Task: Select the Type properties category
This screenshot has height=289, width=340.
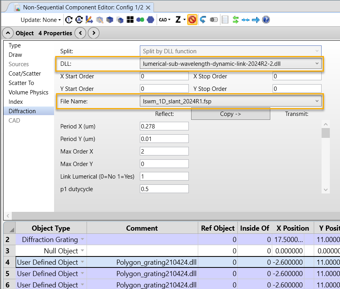Action: point(14,45)
